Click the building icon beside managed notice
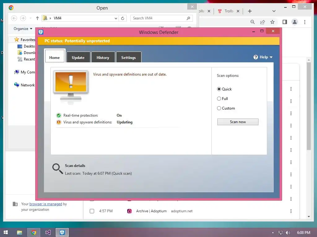 15,204
